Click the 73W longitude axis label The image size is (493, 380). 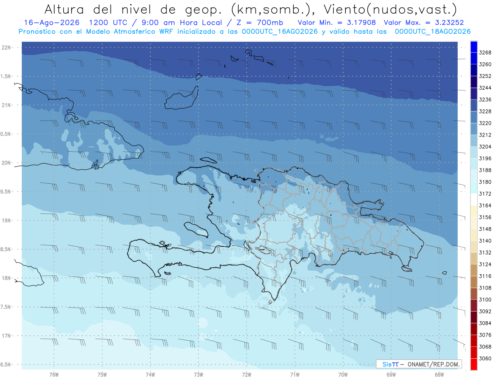point(198,375)
